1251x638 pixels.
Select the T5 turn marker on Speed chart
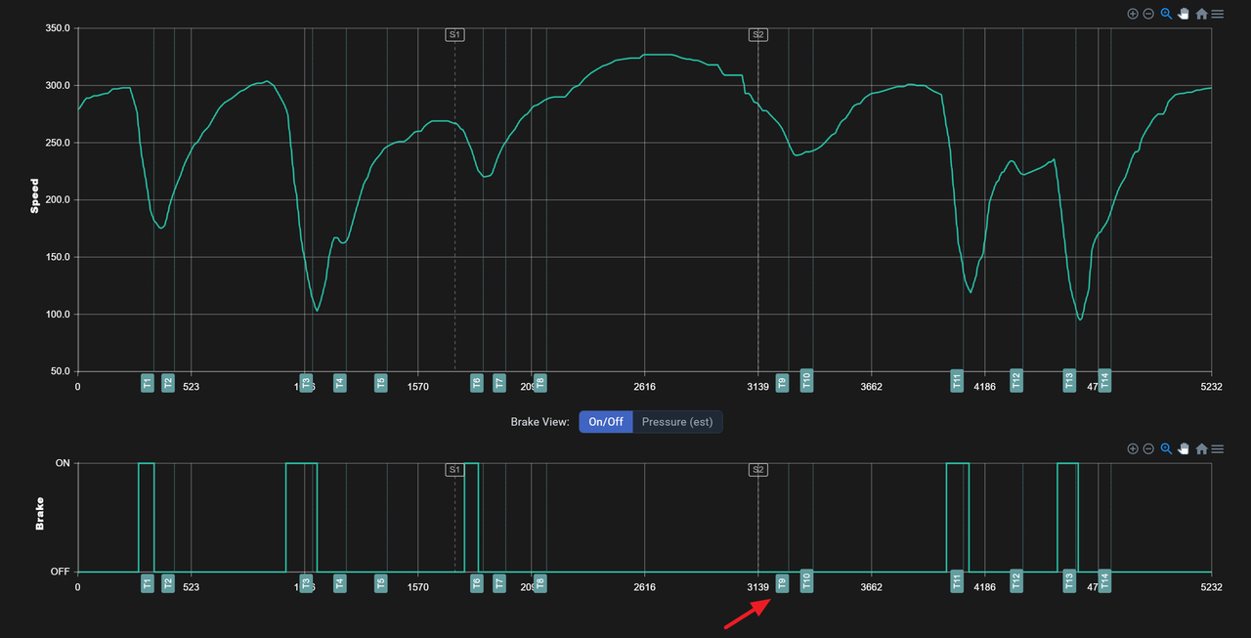(x=381, y=382)
